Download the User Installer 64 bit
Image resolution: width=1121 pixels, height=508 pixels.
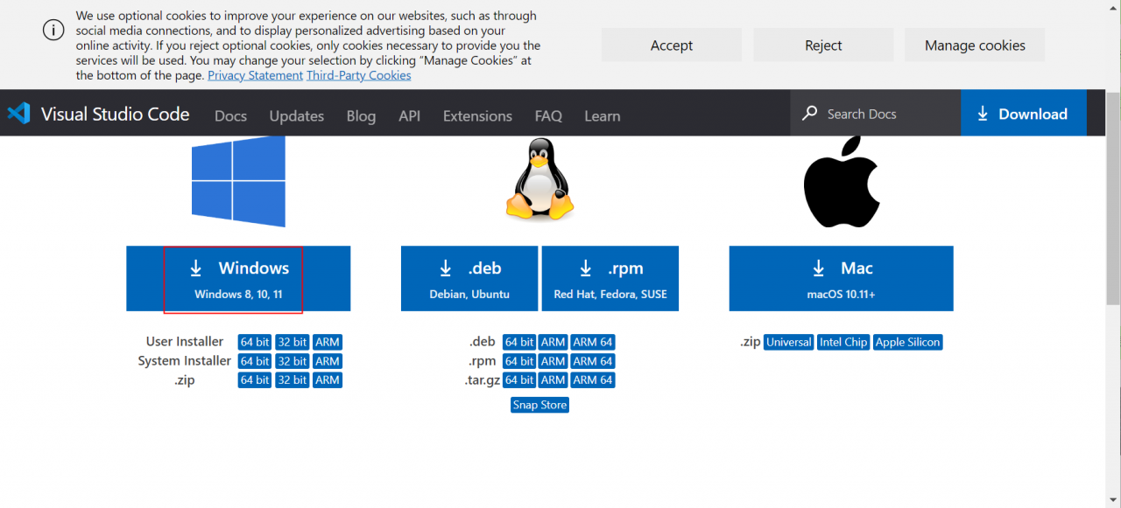click(x=255, y=342)
